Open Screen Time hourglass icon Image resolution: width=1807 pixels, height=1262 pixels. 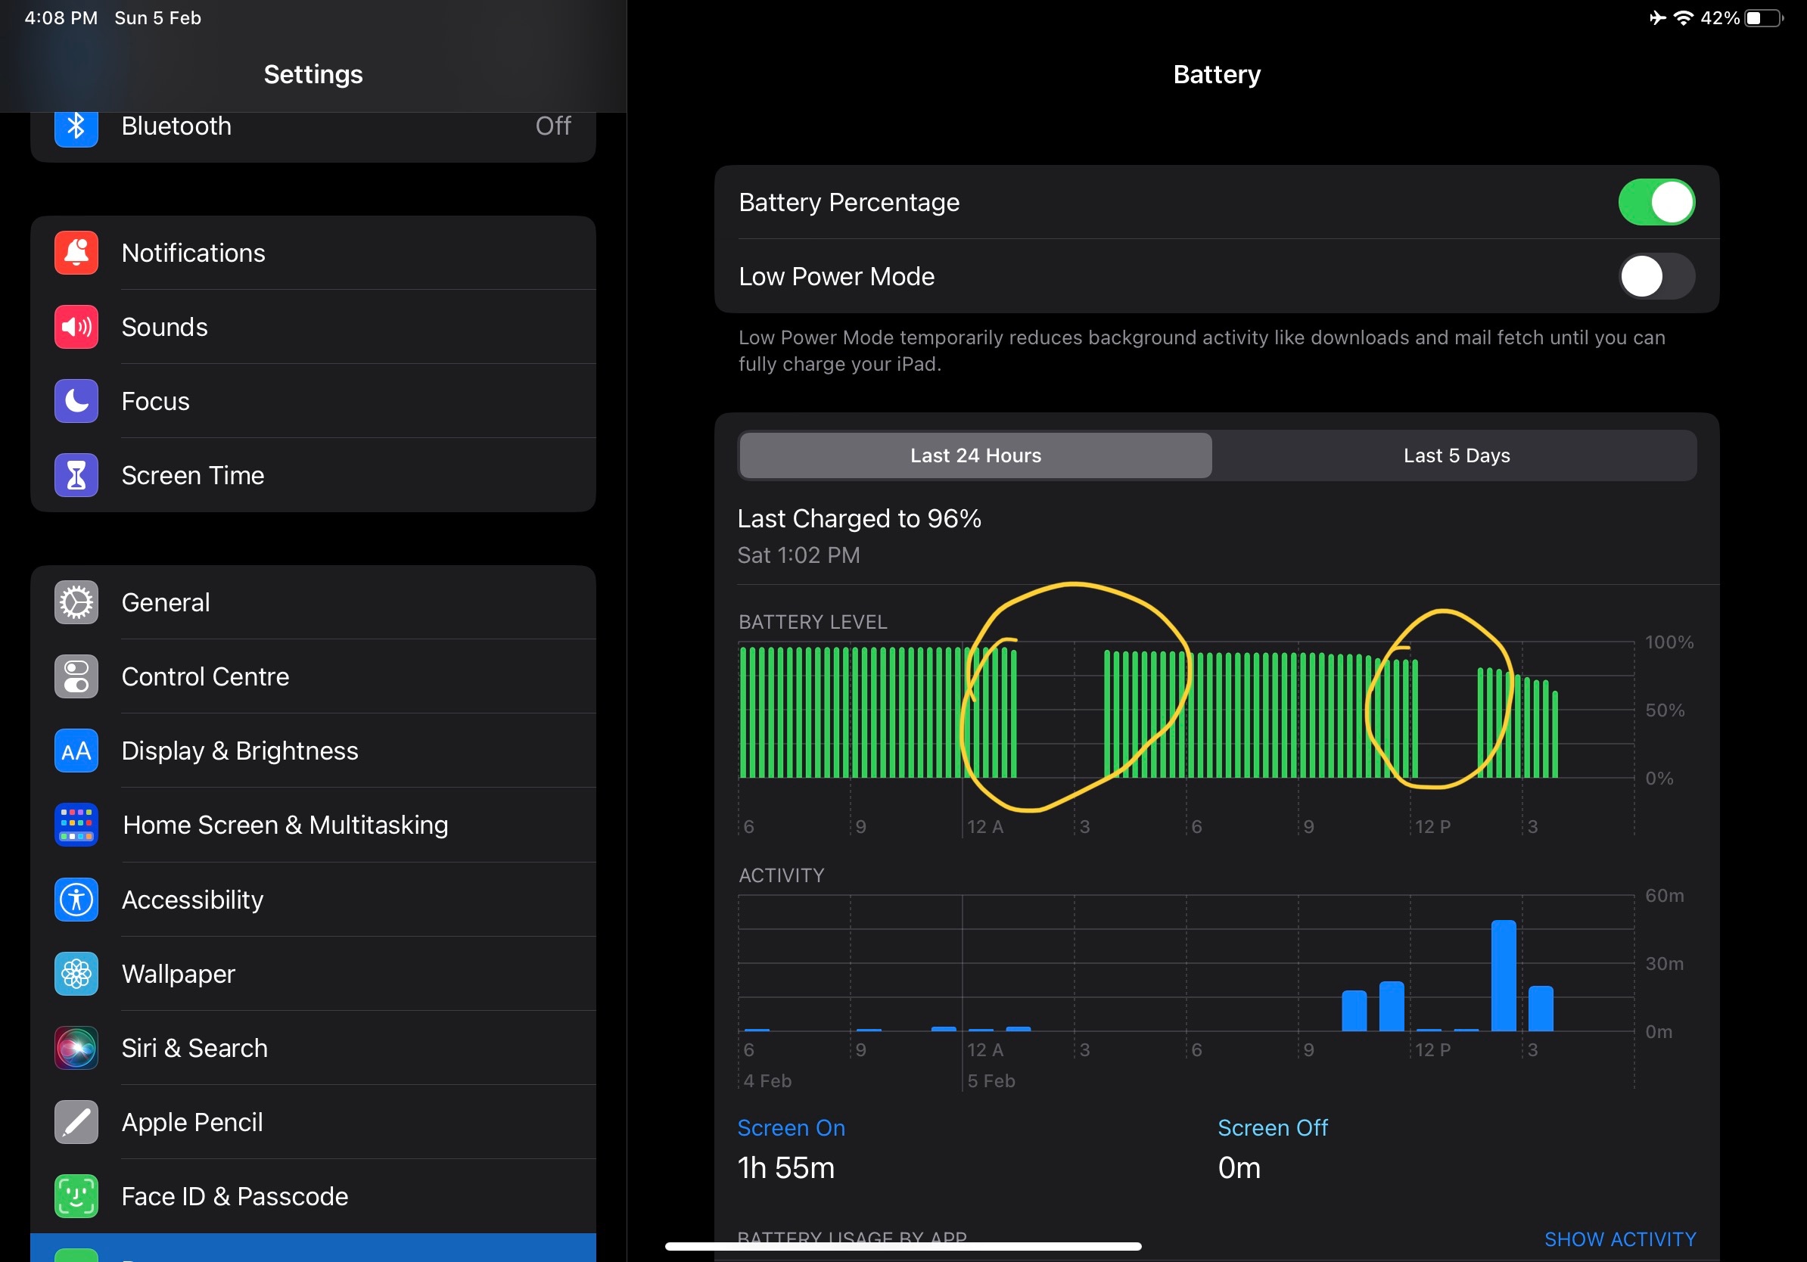coord(76,475)
